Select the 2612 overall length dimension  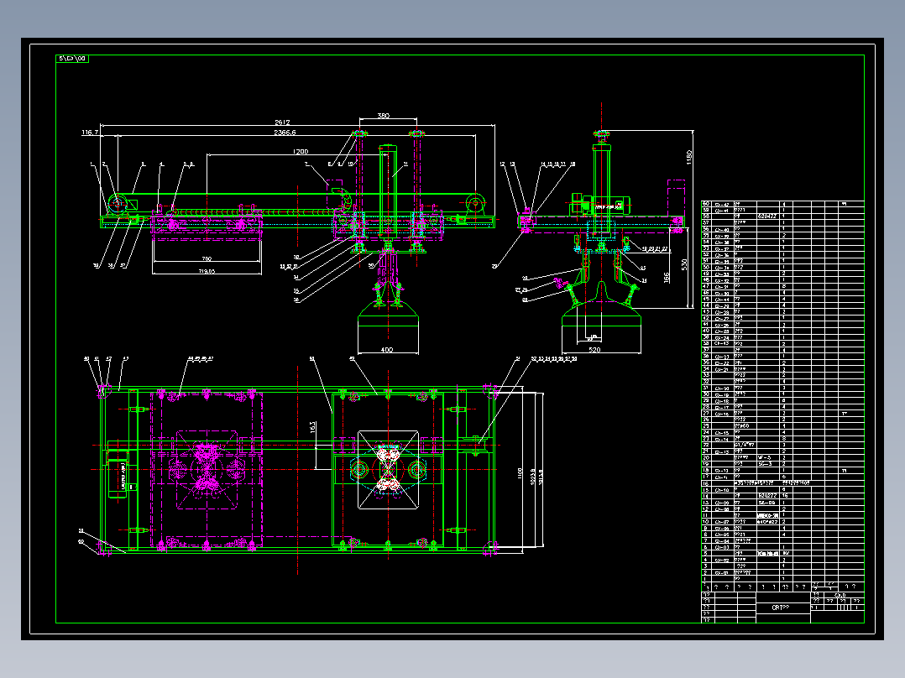coord(282,123)
